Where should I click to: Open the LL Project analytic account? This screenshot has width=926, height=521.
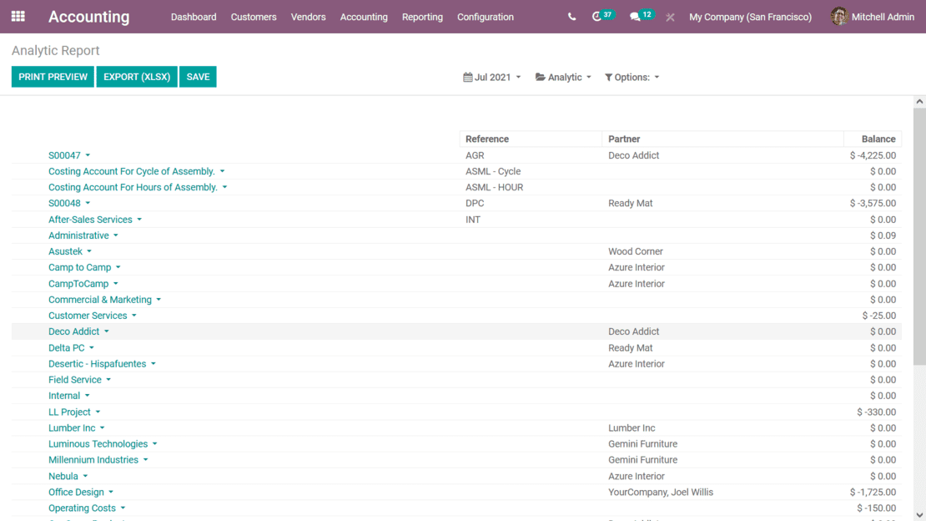(69, 412)
